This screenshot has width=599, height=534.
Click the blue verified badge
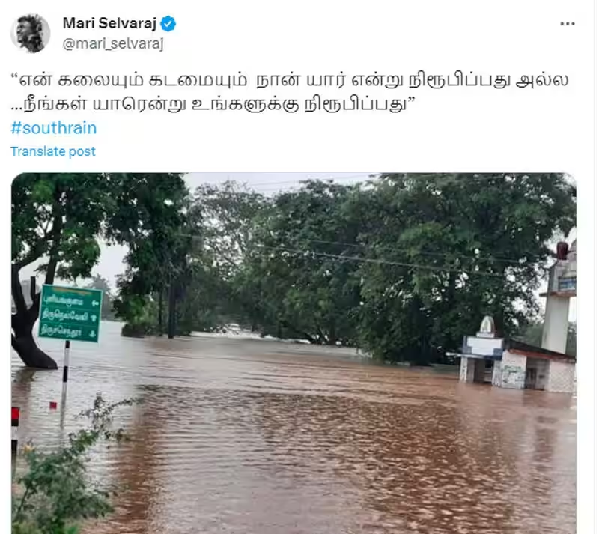[168, 24]
